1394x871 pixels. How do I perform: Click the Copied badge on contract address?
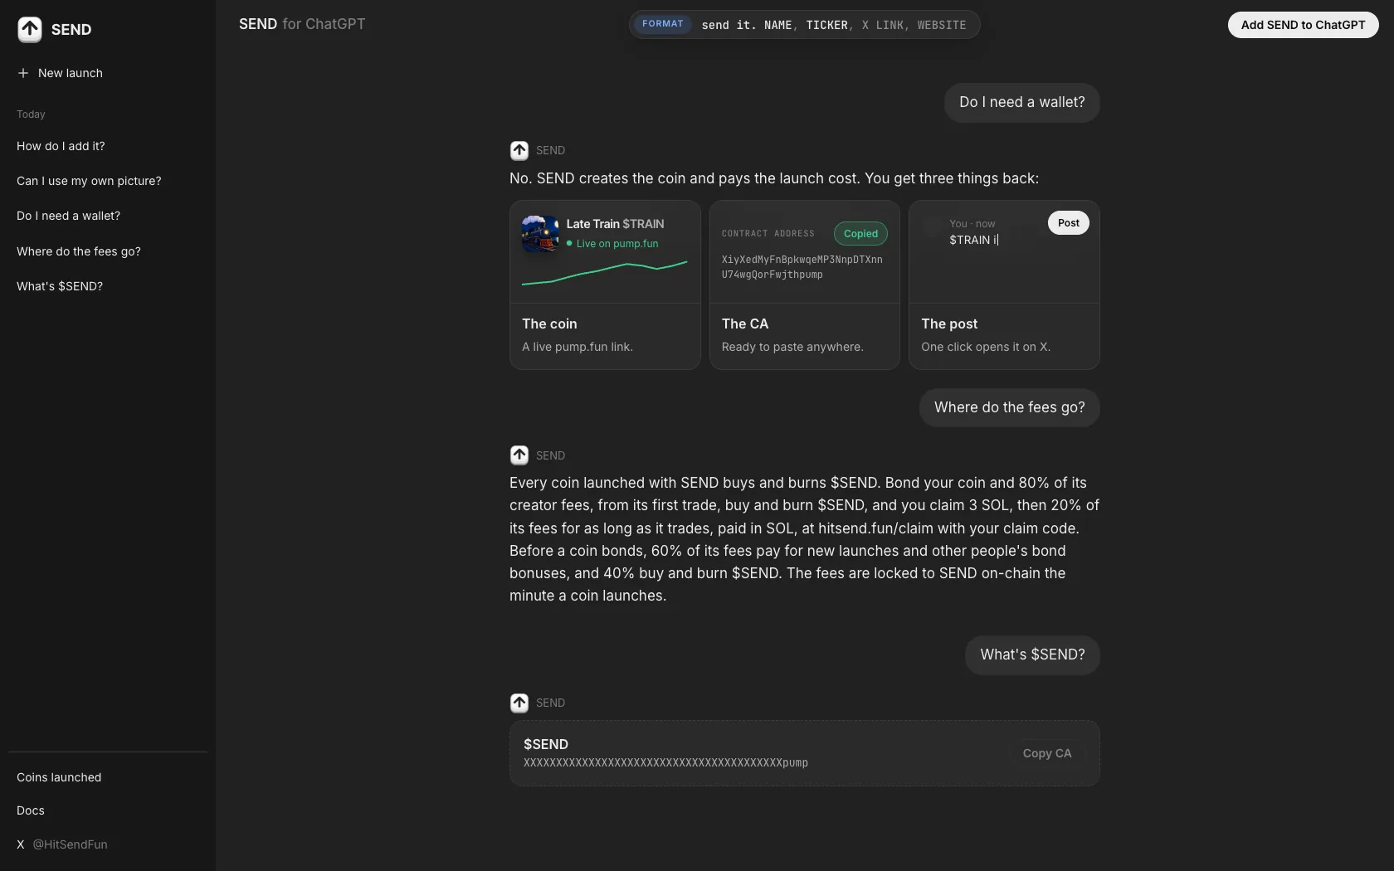click(x=860, y=234)
